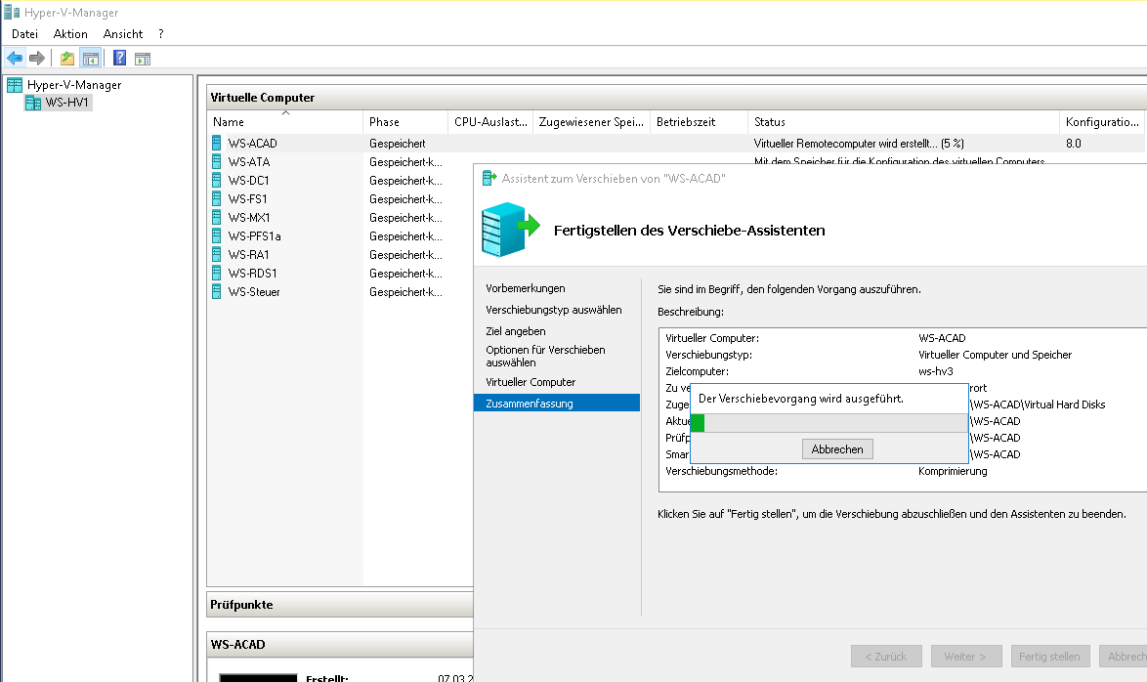1147x682 pixels.
Task: Sort by the Phase column header
Action: (405, 121)
